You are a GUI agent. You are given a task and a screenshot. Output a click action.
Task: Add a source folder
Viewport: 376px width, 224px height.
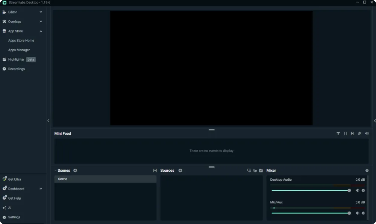tap(261, 171)
